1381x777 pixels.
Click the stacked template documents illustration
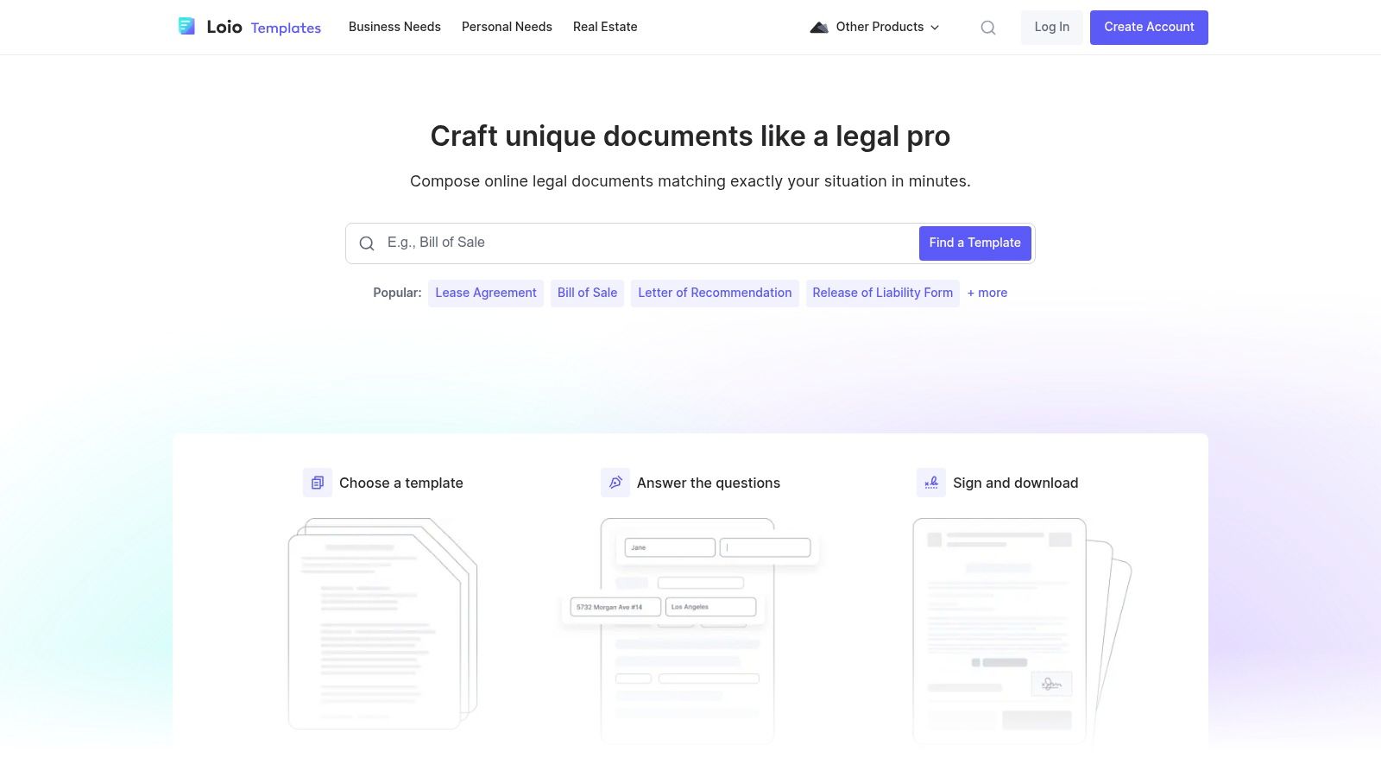[x=382, y=623]
